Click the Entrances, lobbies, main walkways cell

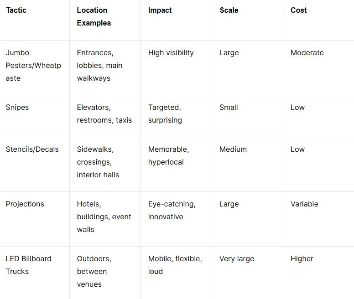(x=99, y=65)
